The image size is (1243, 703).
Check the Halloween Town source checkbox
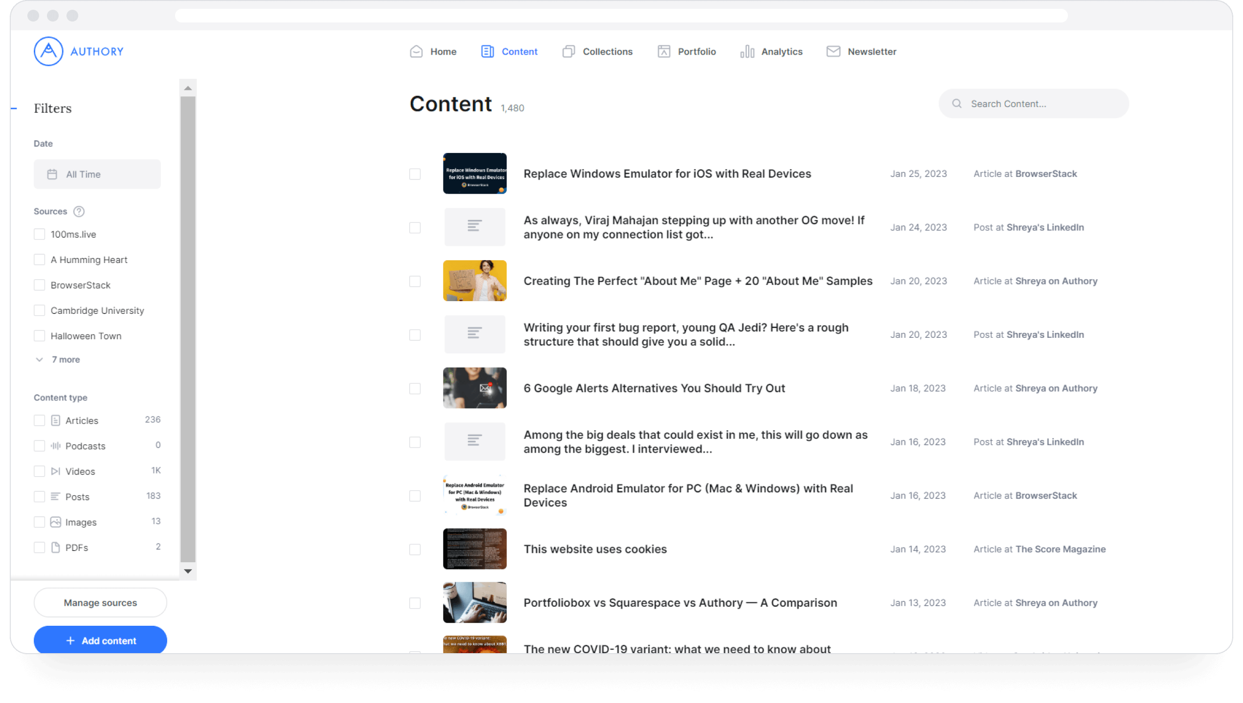point(39,336)
